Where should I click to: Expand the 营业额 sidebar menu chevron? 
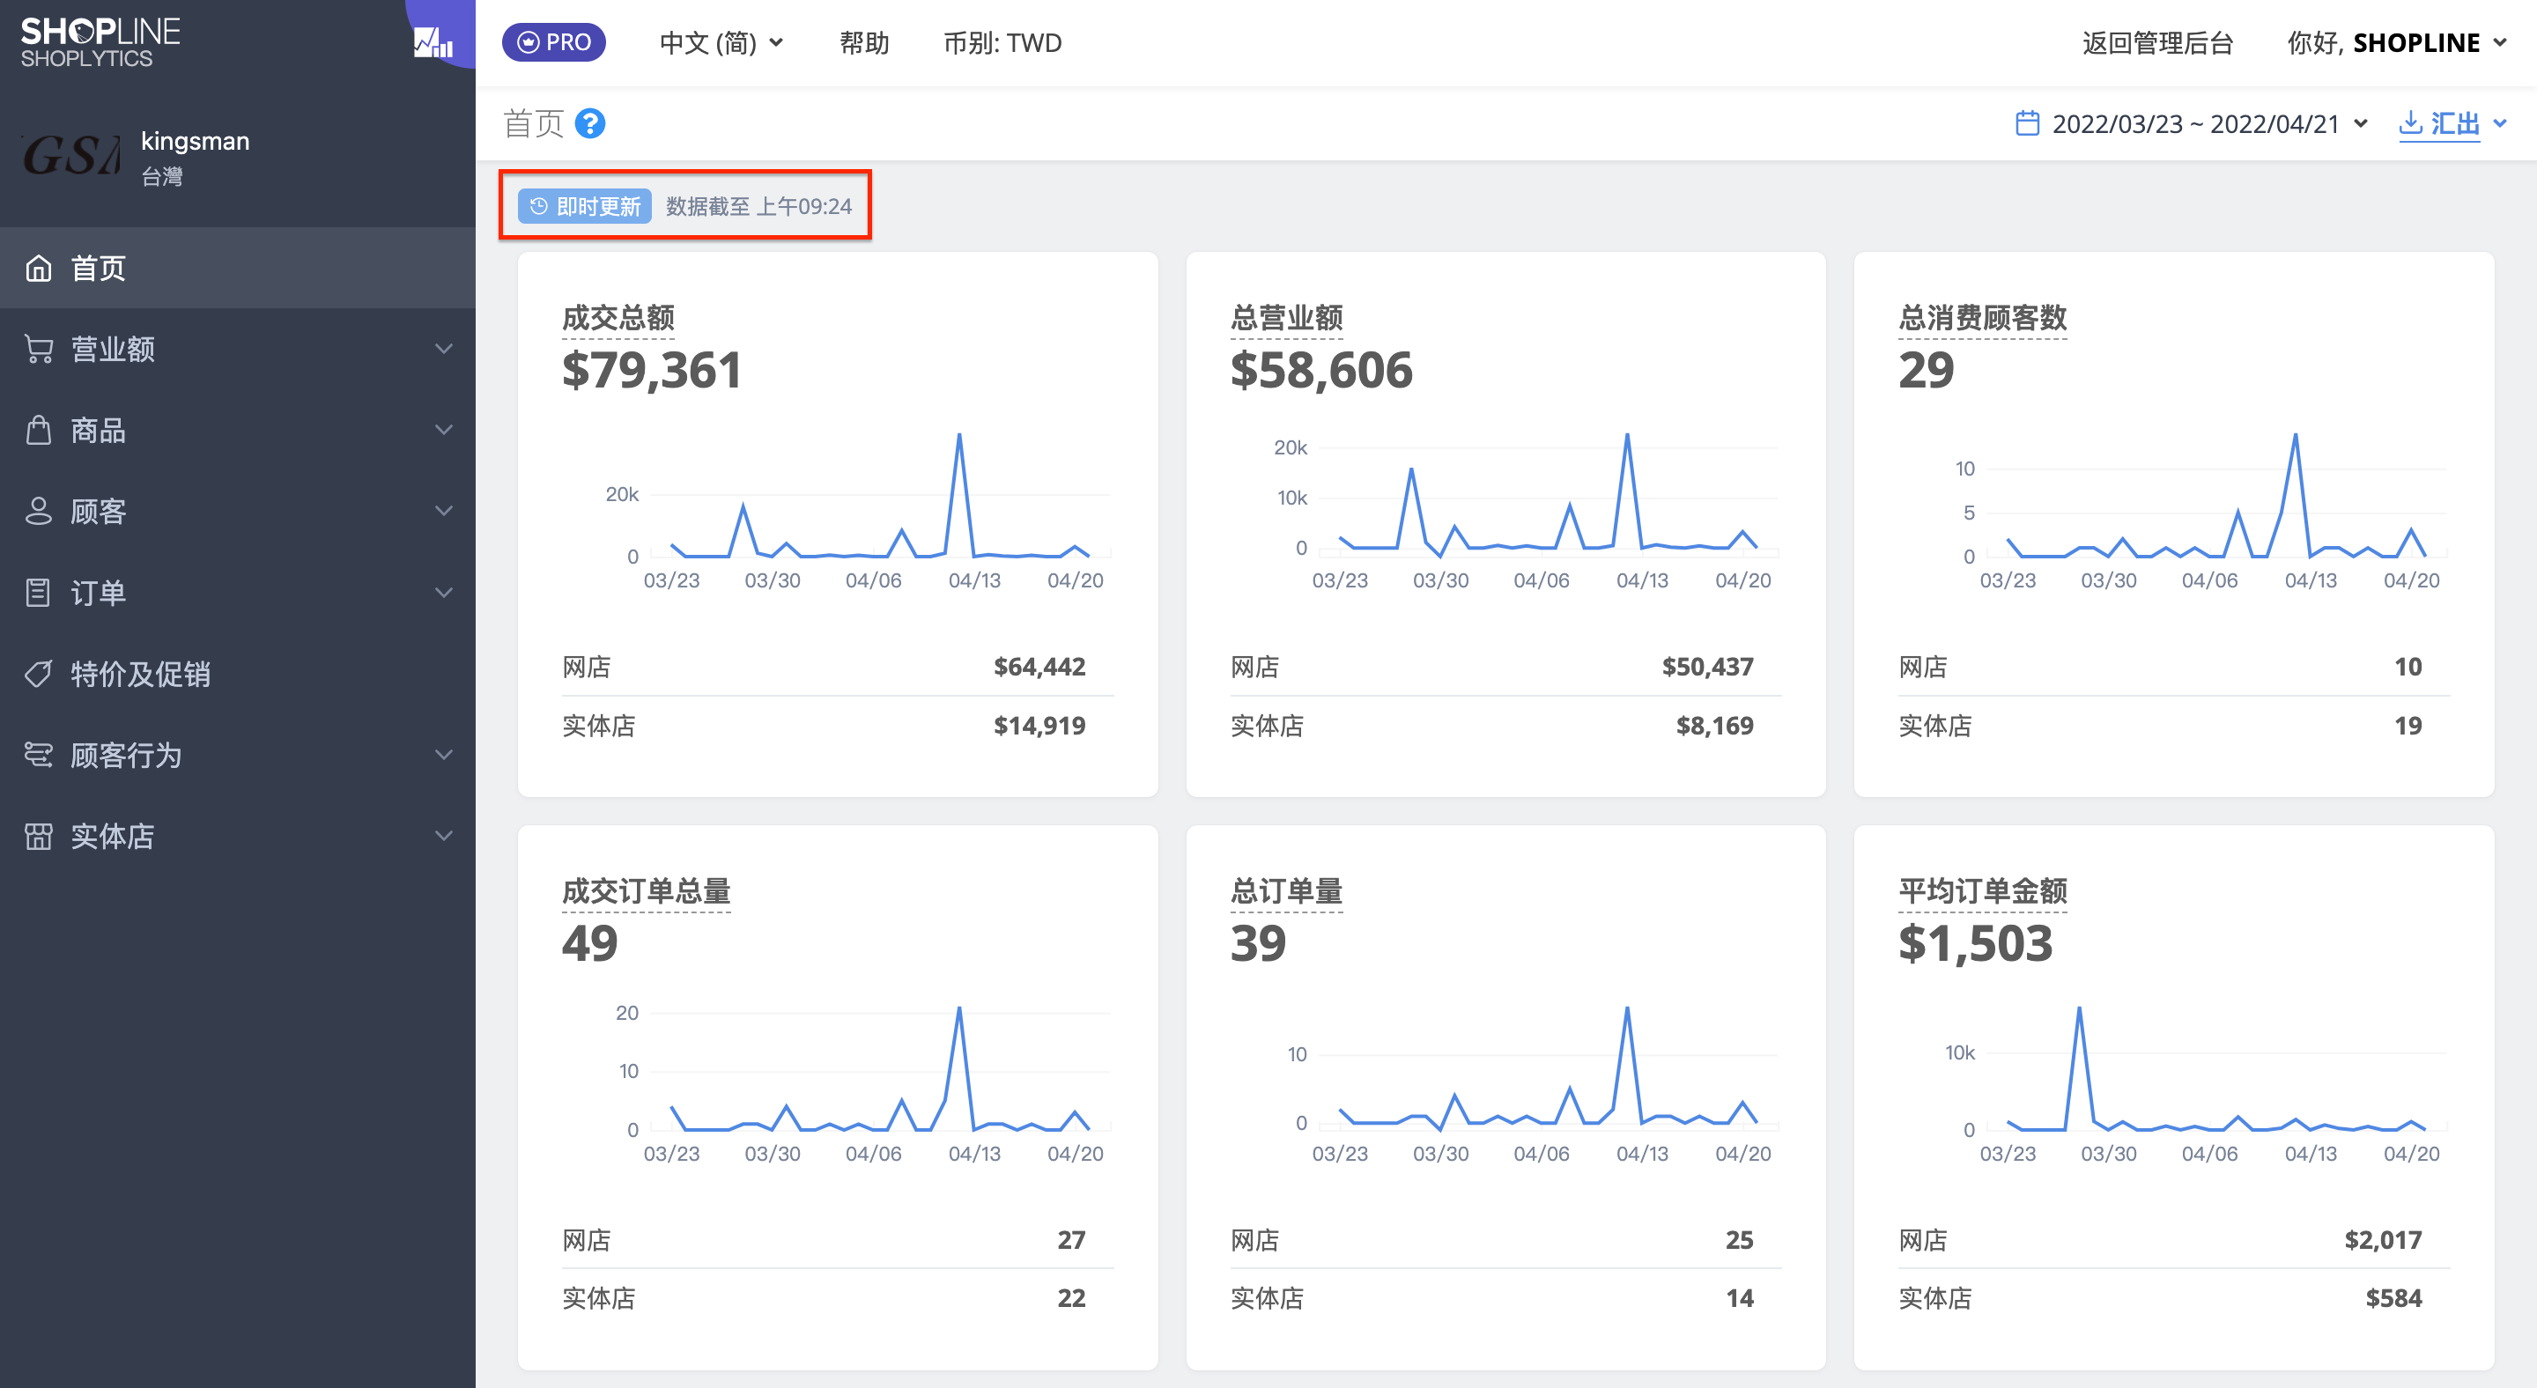(x=444, y=350)
